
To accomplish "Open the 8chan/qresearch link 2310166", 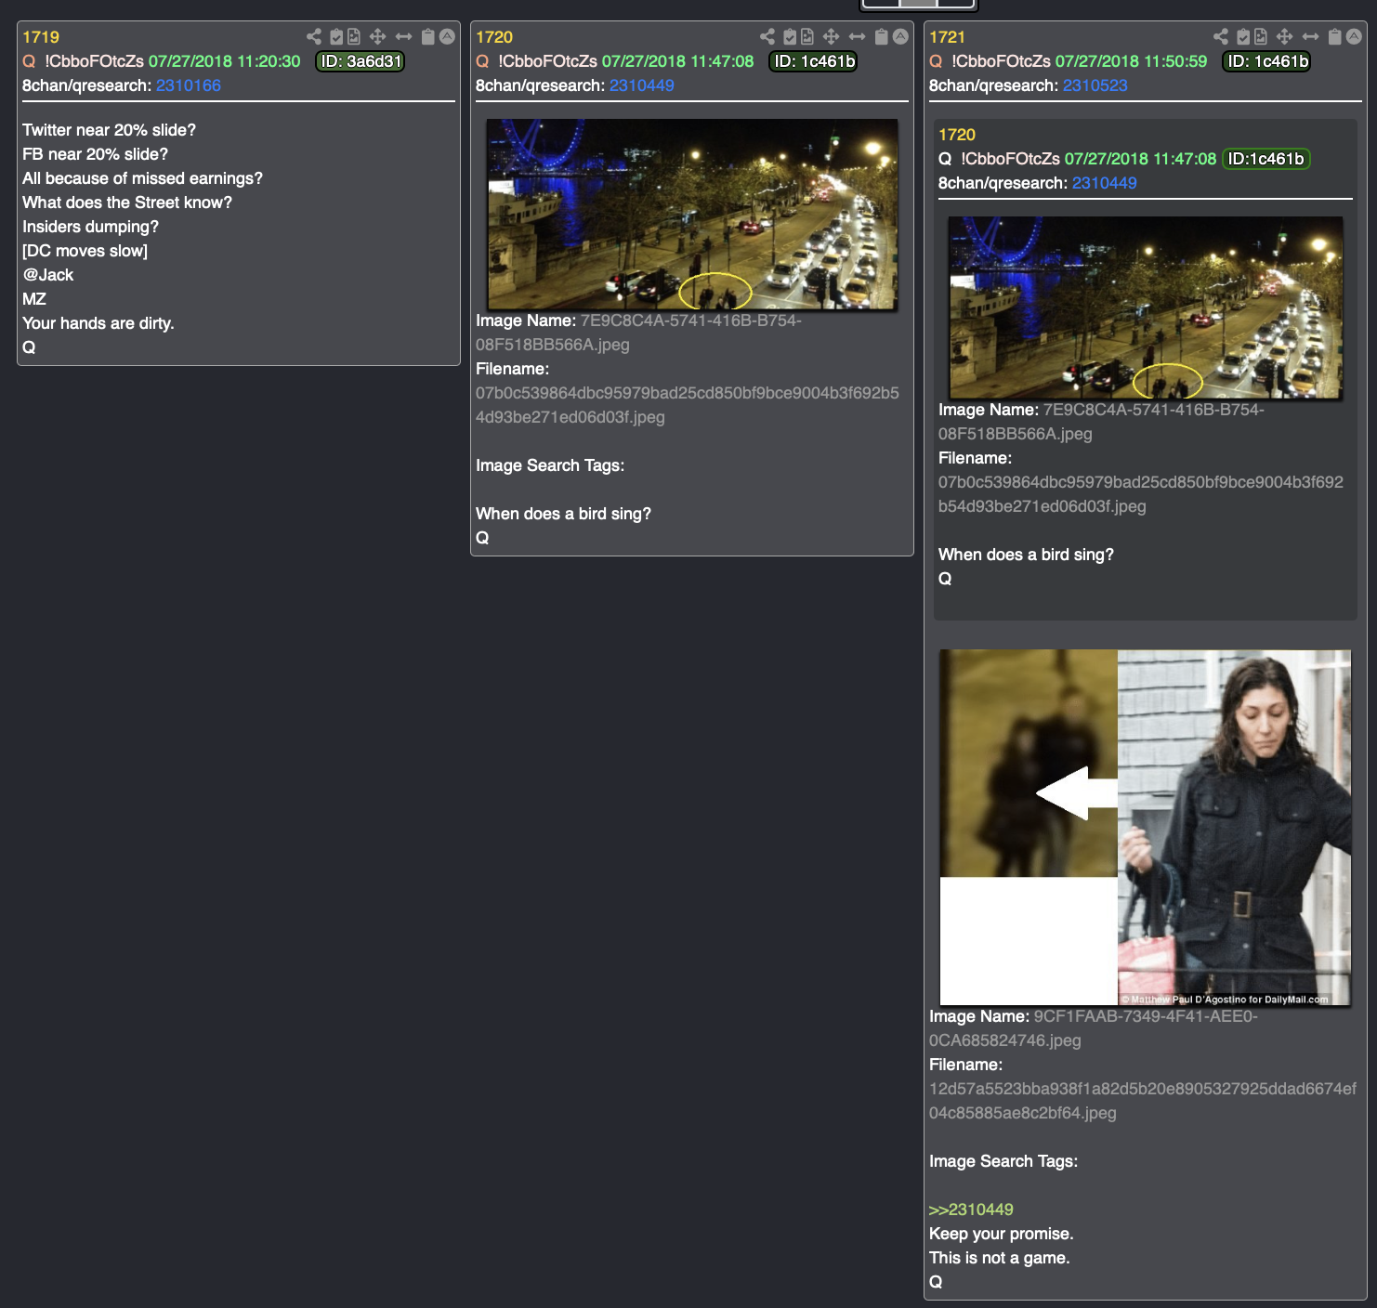I will [189, 85].
